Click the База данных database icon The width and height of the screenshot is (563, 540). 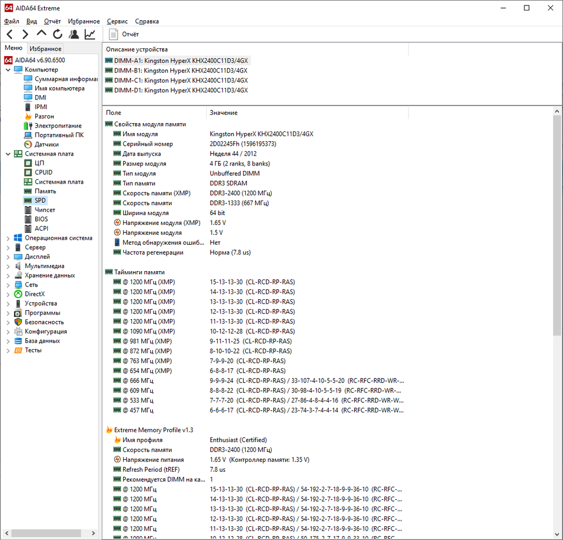(18, 341)
